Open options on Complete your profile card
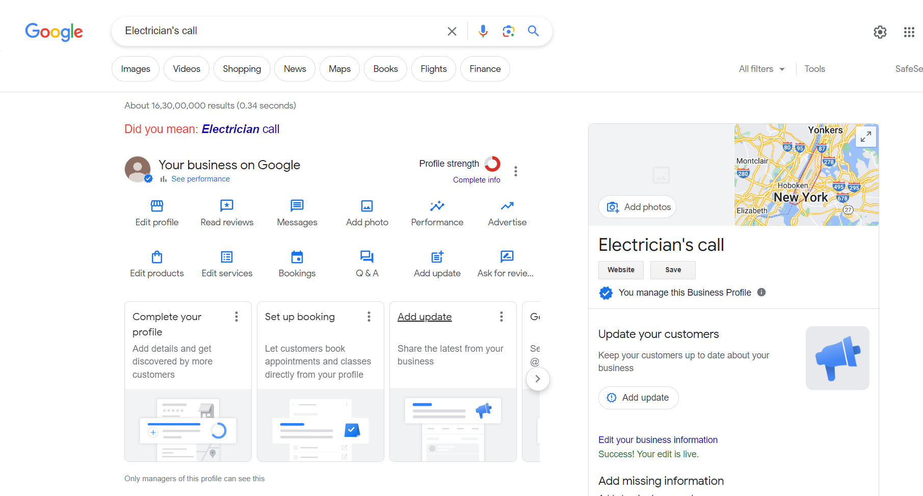Screen dimensions: 923x496 click(236, 317)
